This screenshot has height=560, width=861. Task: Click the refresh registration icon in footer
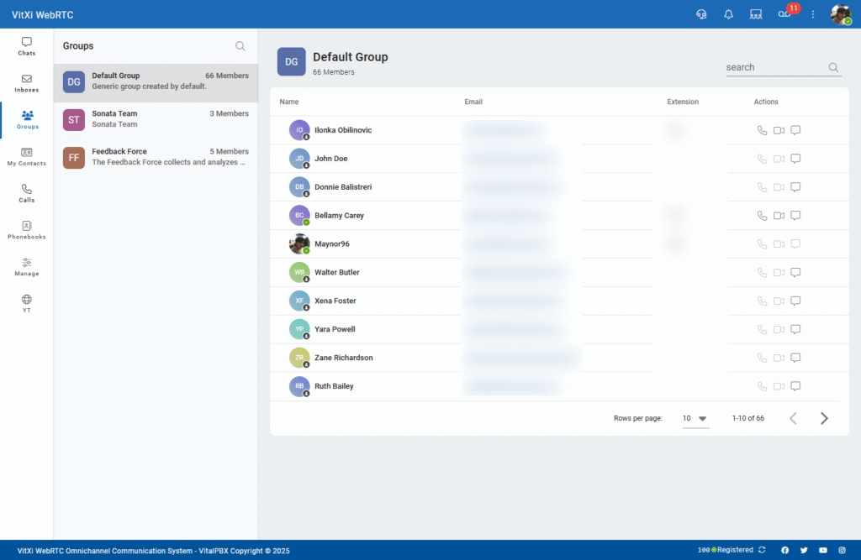(x=762, y=550)
